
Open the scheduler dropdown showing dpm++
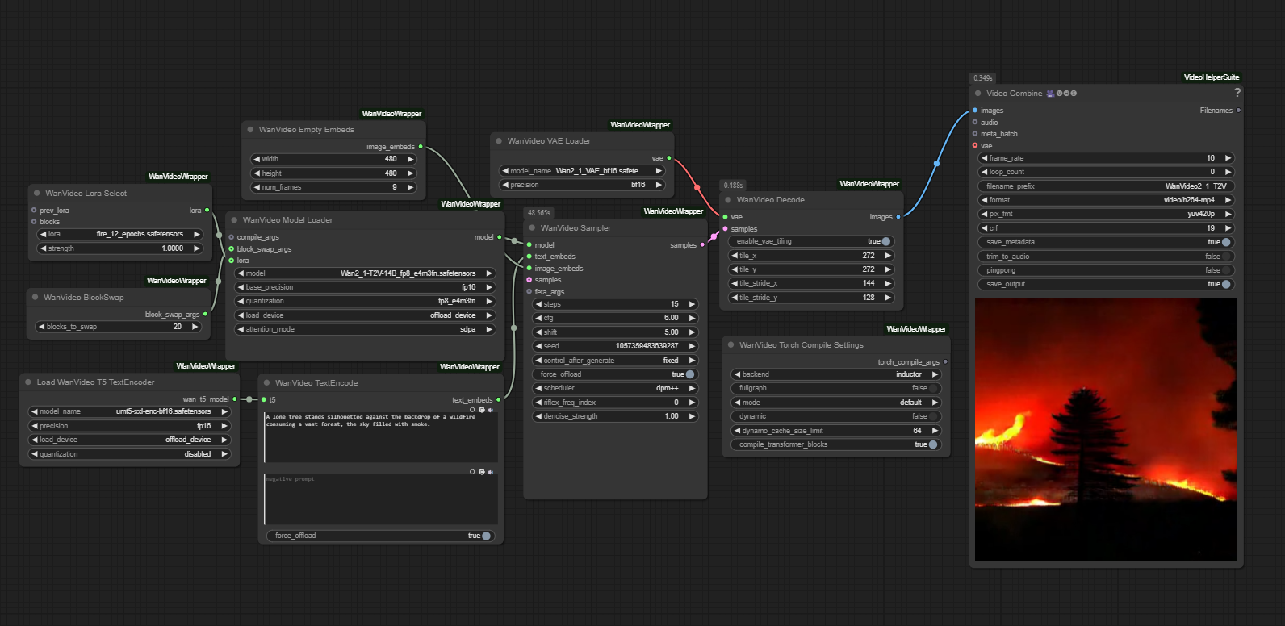point(615,388)
